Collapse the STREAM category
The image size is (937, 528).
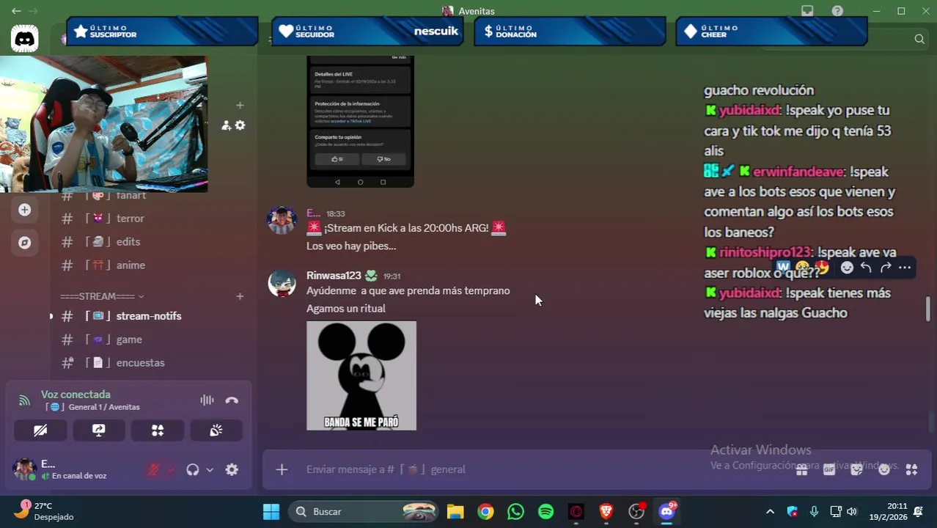click(102, 296)
